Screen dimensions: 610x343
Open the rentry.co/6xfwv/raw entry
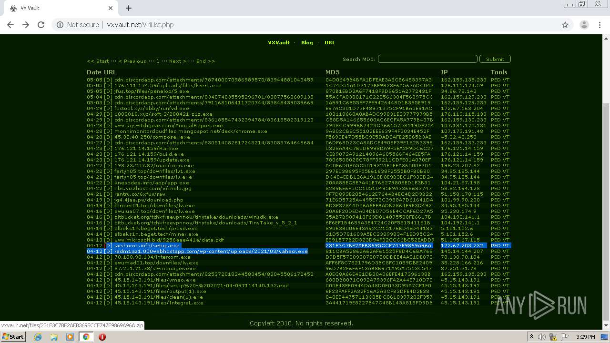click(140, 194)
